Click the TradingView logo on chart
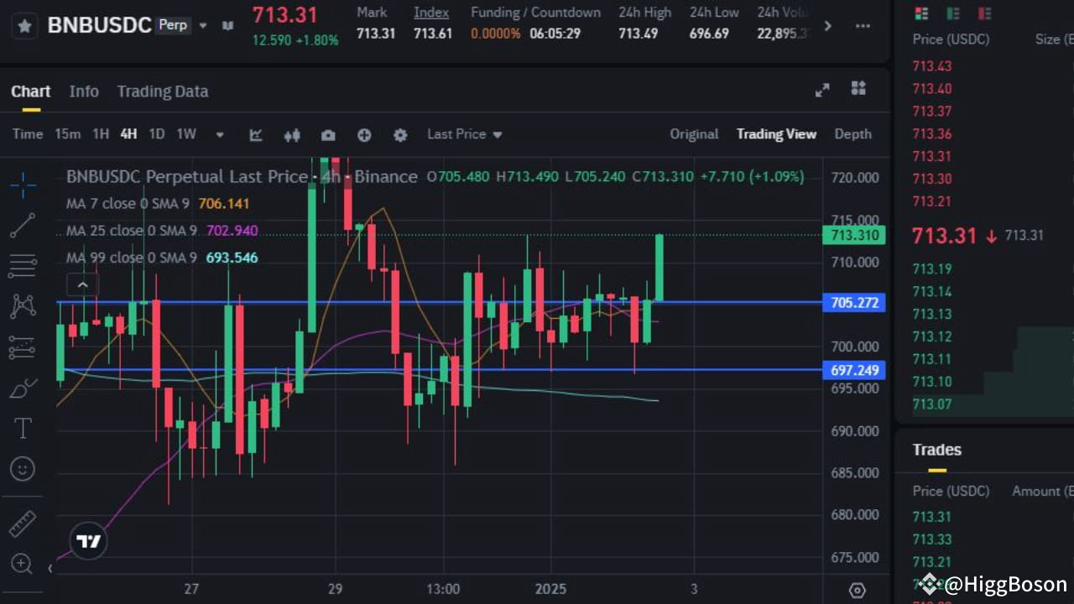Viewport: 1074px width, 604px height. pyautogui.click(x=88, y=541)
